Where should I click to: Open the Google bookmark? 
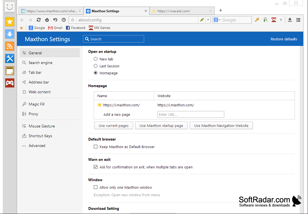(x=37, y=28)
